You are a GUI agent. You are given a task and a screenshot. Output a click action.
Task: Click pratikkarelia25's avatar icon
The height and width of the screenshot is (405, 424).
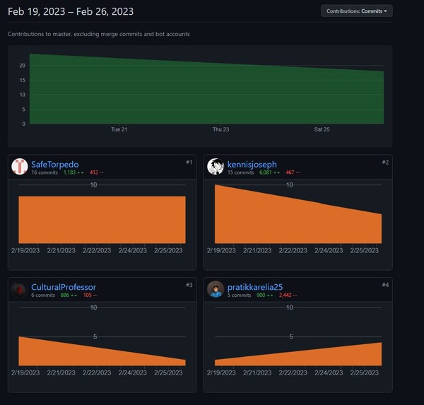click(216, 289)
